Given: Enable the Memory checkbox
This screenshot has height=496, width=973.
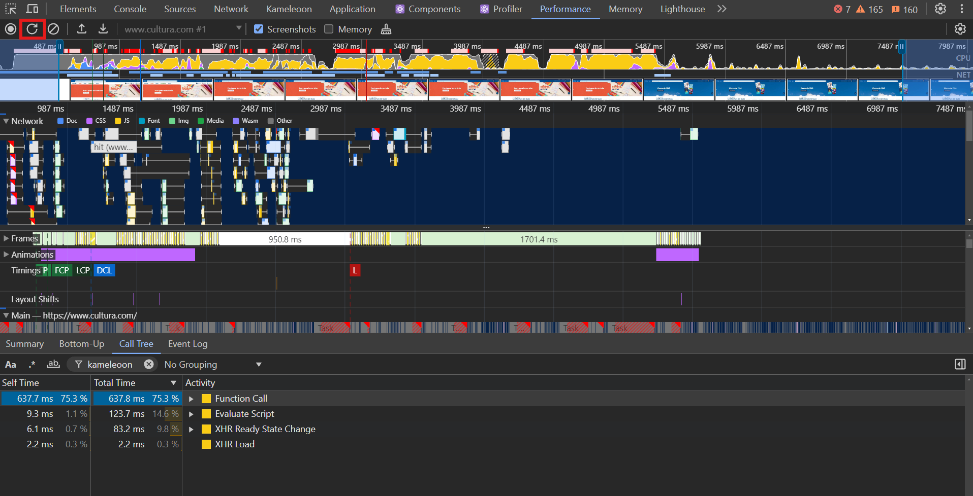Looking at the screenshot, I should click(329, 29).
